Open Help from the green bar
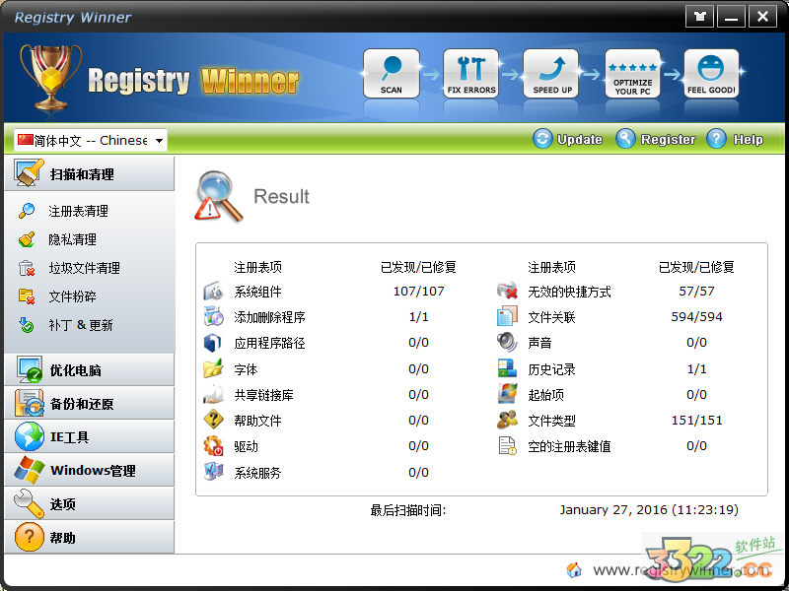The height and width of the screenshot is (591, 789). click(x=735, y=139)
